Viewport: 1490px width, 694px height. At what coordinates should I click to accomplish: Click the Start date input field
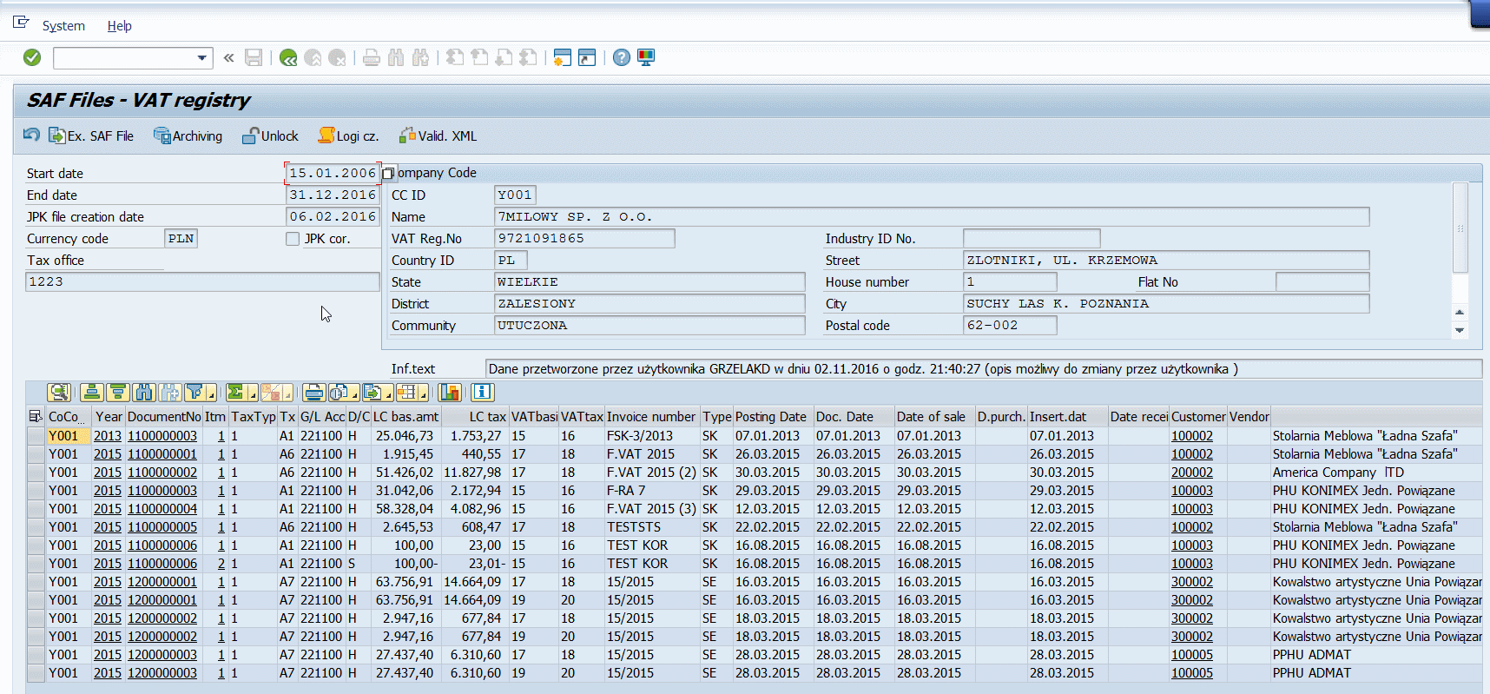pos(332,173)
